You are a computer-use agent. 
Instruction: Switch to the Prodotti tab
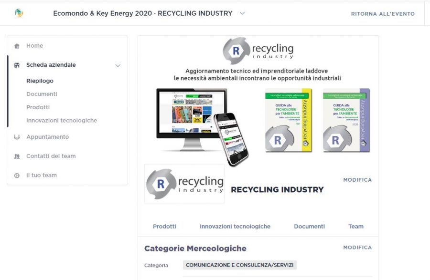(164, 227)
